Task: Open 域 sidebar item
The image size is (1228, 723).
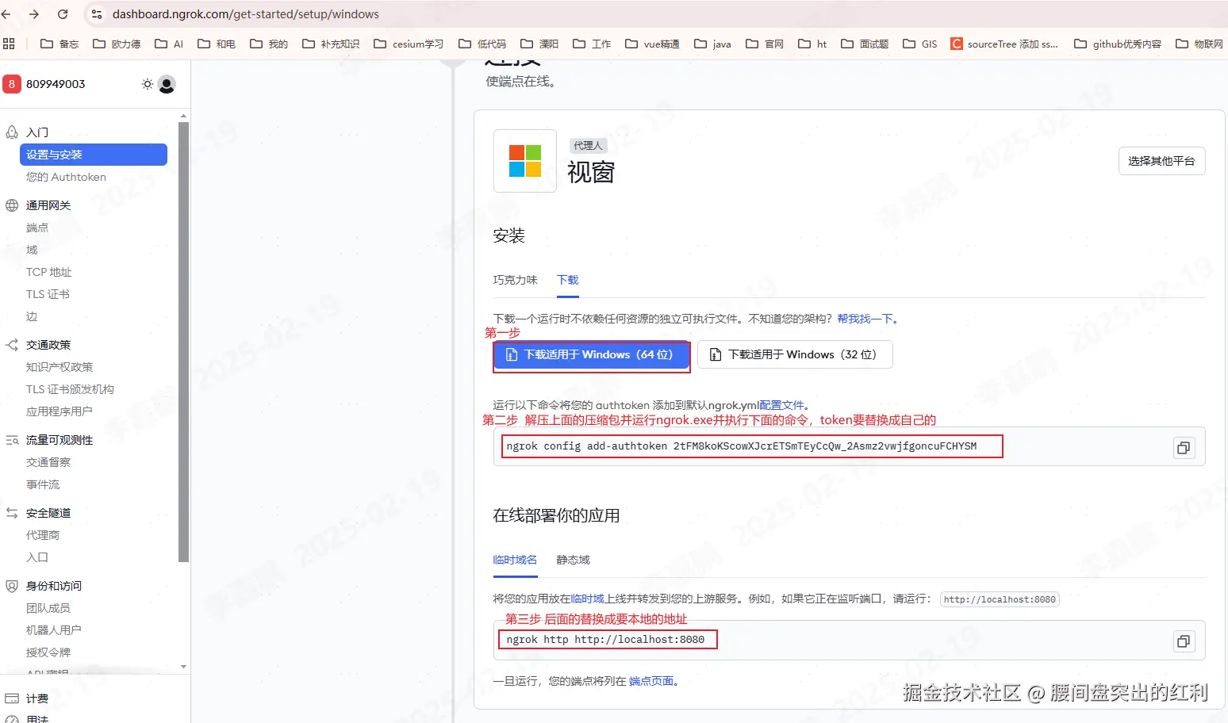Action: click(32, 250)
